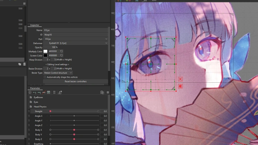Toggle the lock on the Body Z parameter
Viewport: 258px width, 145px height.
click(29, 139)
